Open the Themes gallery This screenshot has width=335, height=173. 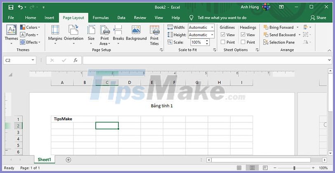(12, 35)
